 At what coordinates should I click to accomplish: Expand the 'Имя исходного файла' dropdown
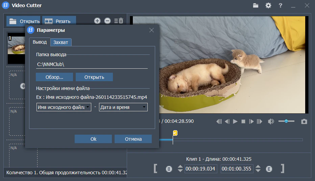pos(64,107)
